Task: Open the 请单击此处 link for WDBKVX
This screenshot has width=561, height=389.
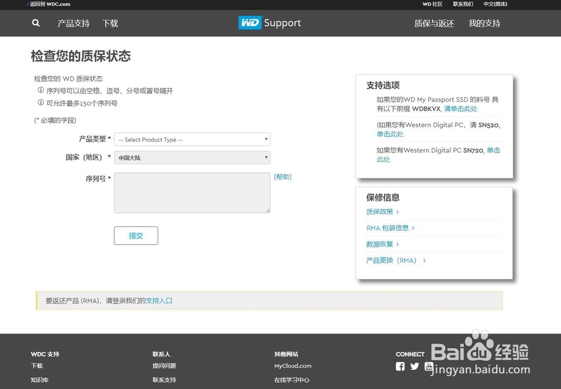Action: (461, 109)
